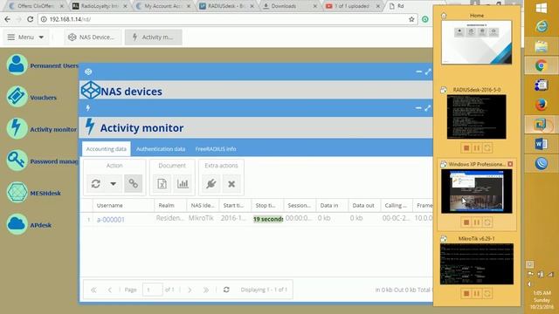Sort by Username column header
This screenshot has width=559, height=314.
point(124,206)
